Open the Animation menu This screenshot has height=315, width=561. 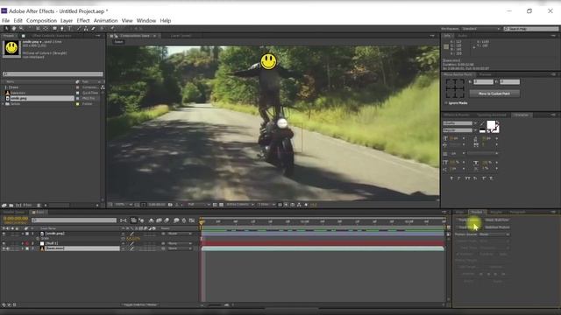pyautogui.click(x=105, y=21)
